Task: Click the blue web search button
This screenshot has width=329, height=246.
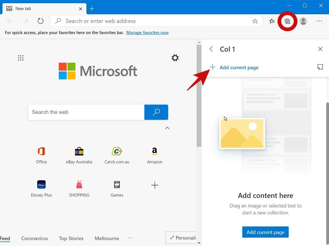Action: point(156,112)
